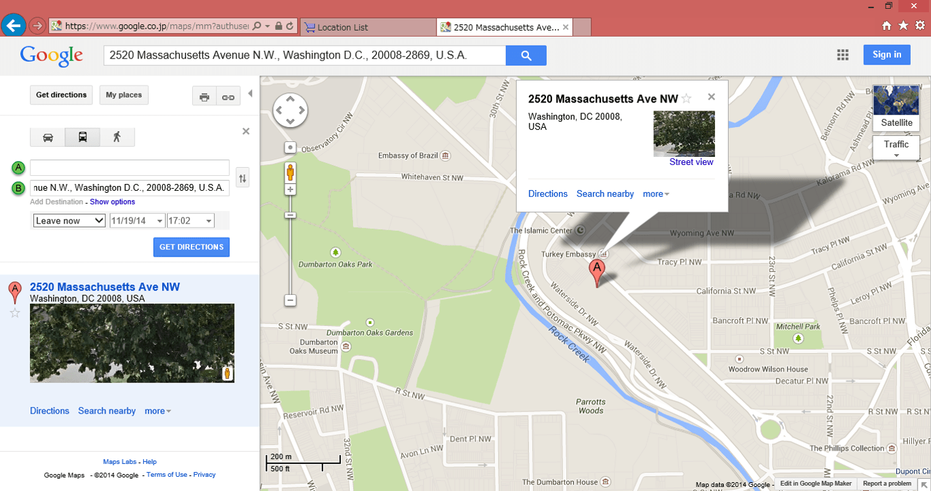
Task: Click the 2520 Massachusetts Ave NW result title
Action: 105,287
